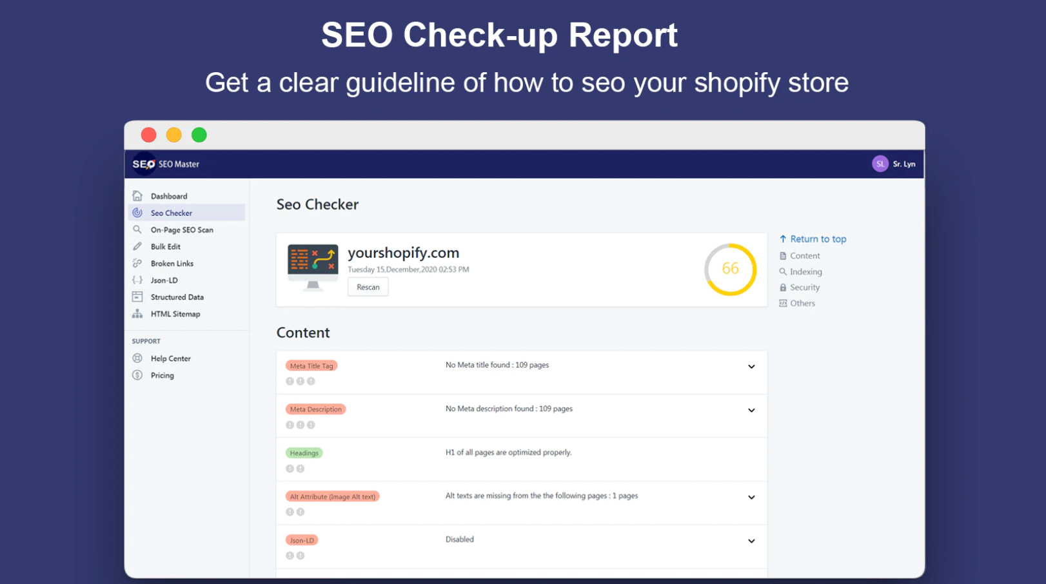1046x584 pixels.
Task: Expand the Alt Attribute row chevron
Action: coord(751,498)
